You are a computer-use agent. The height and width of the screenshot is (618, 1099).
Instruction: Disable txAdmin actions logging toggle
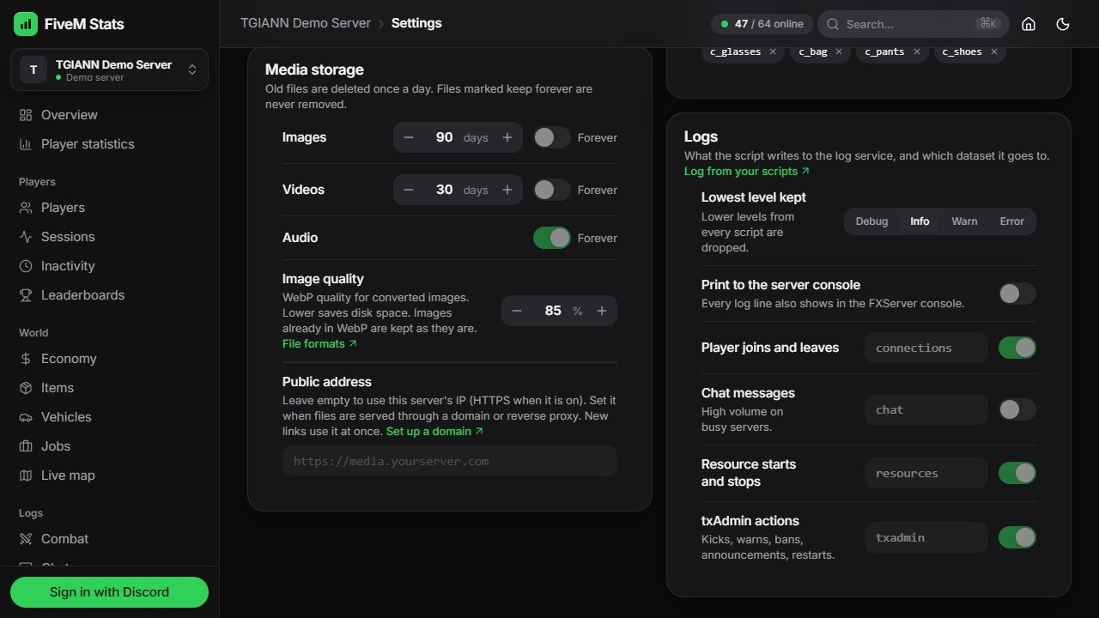(x=1017, y=537)
